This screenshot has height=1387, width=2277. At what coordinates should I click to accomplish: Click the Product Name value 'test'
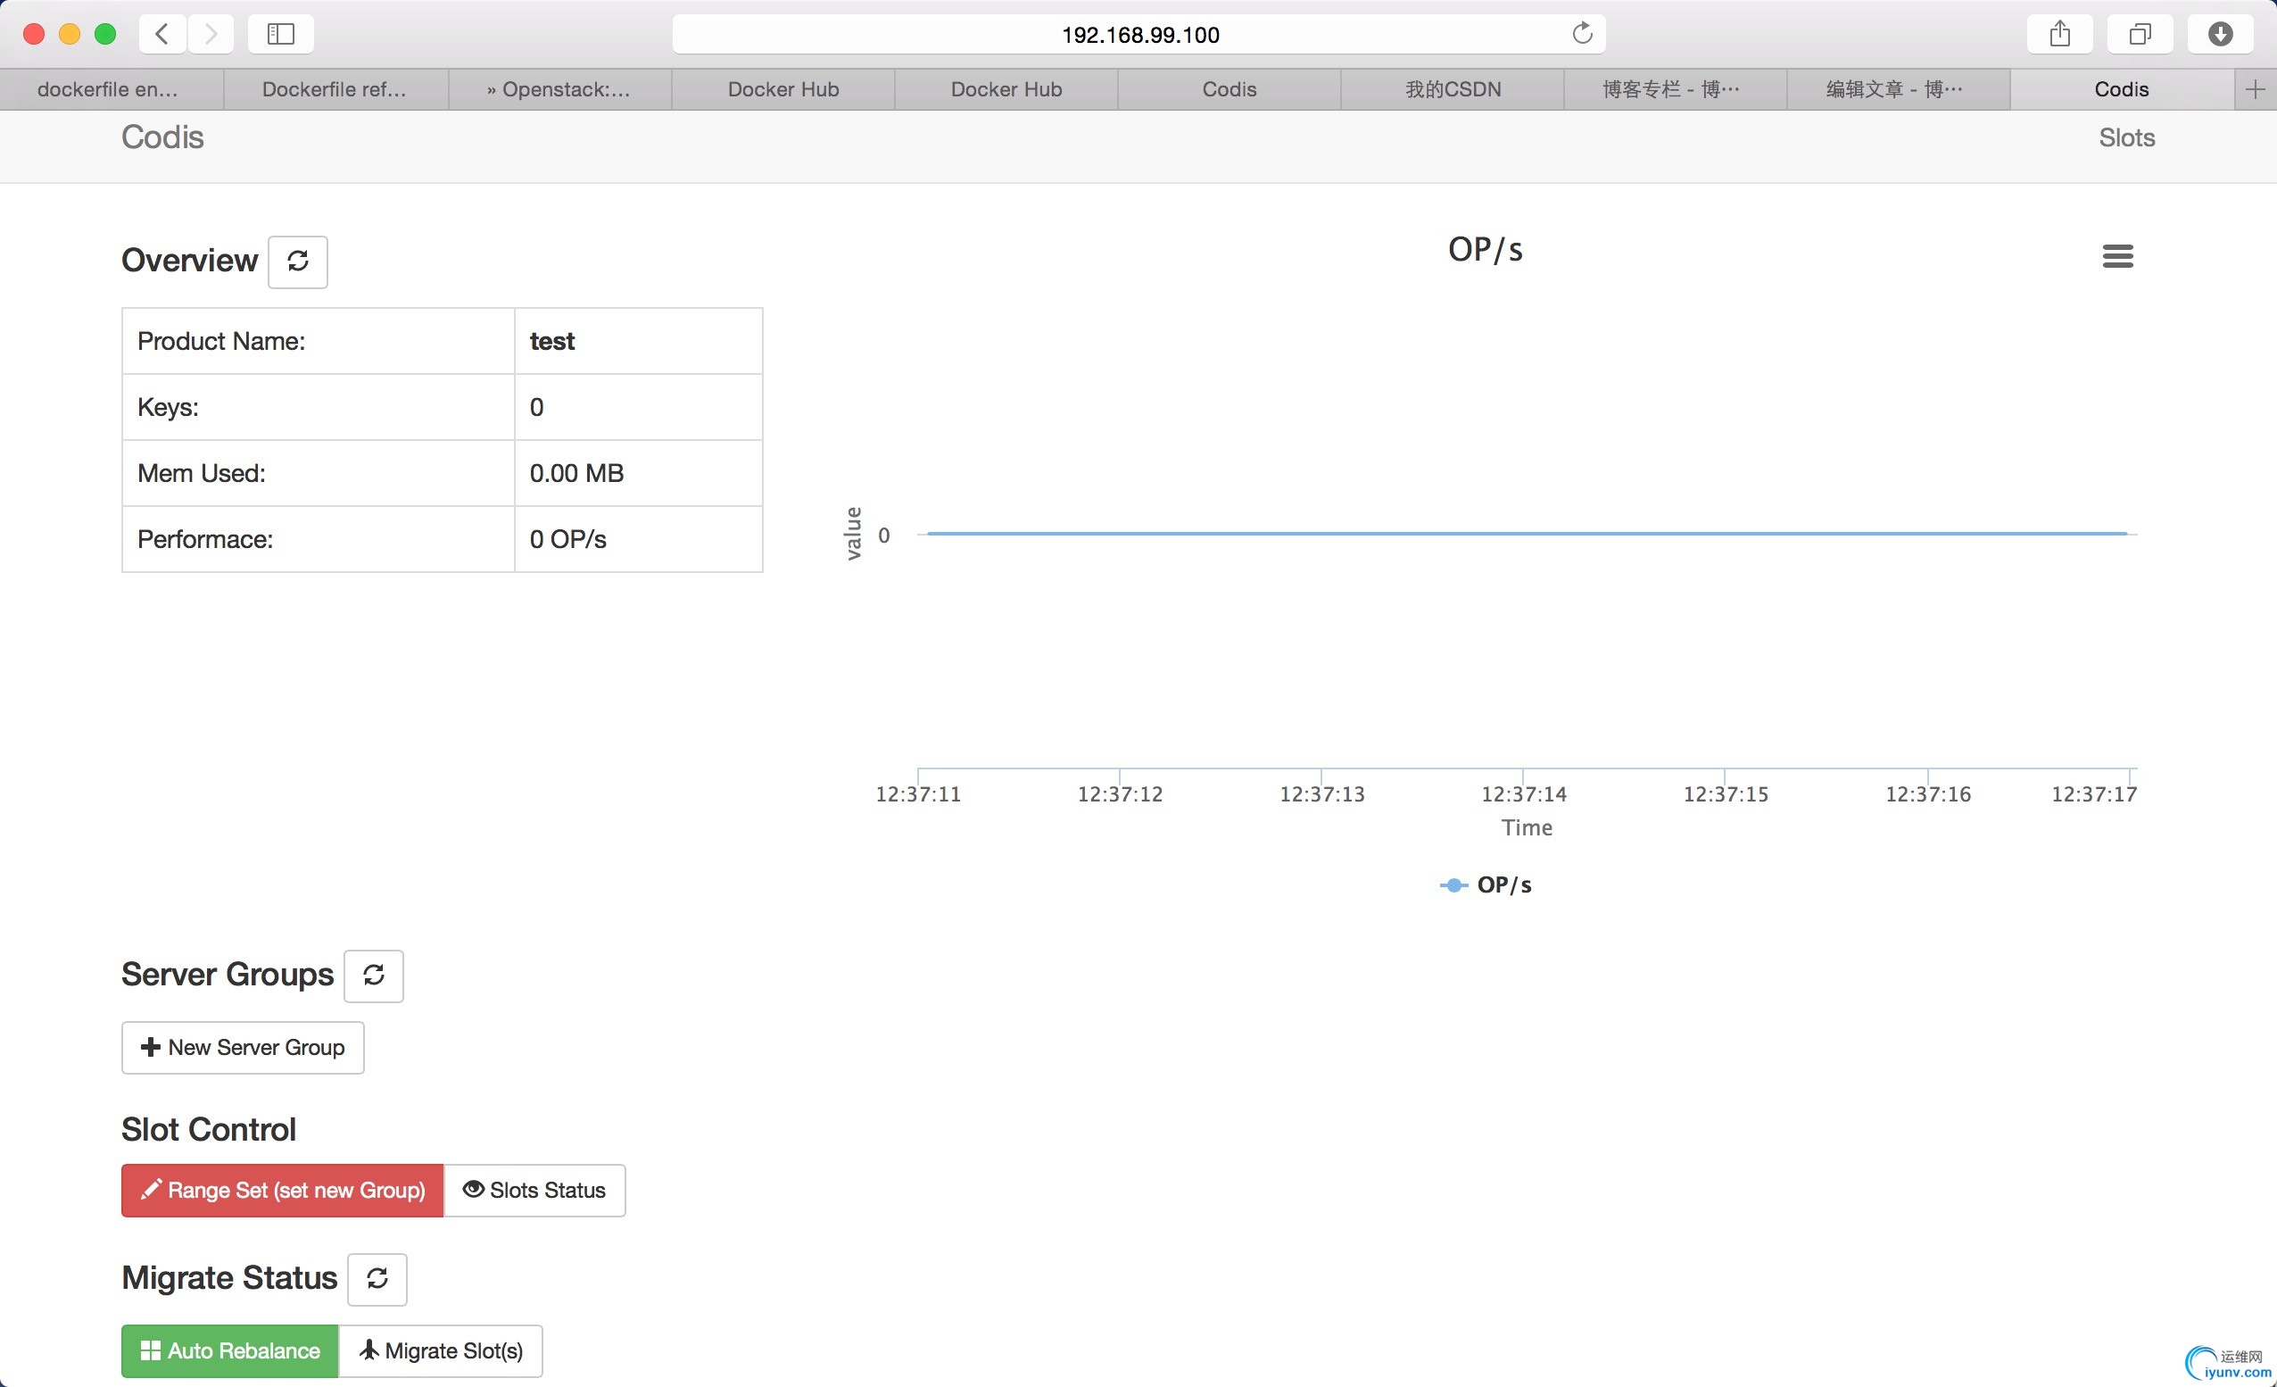551,341
